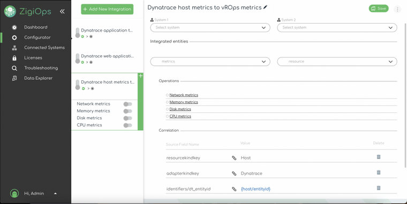This screenshot has height=204, width=407.
Task: Open Licenses in the sidebar
Action: point(33,58)
